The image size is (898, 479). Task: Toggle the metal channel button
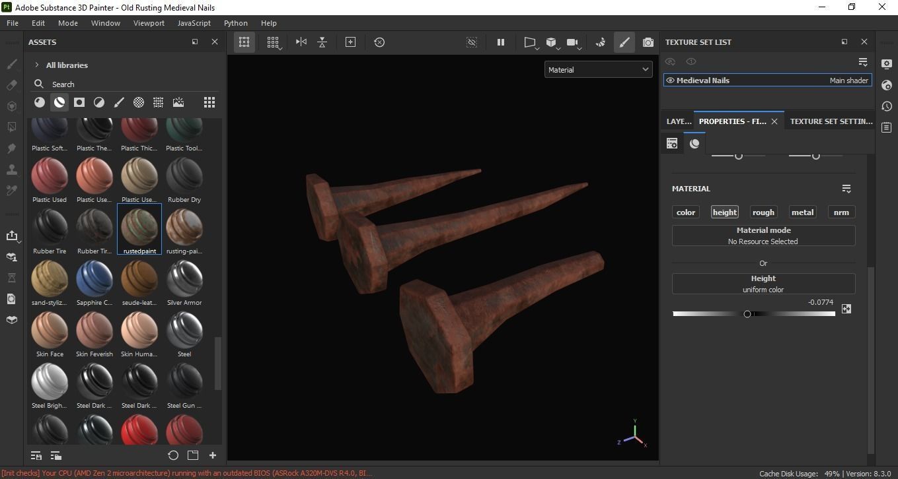(802, 212)
